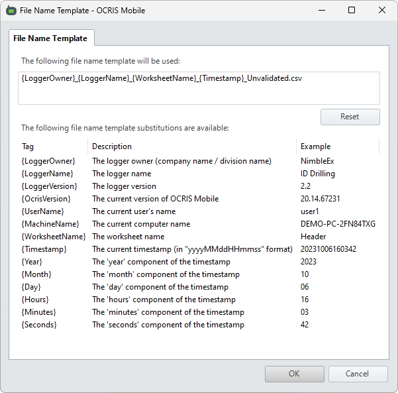Click the example value 03
398x393 pixels.
pyautogui.click(x=305, y=312)
